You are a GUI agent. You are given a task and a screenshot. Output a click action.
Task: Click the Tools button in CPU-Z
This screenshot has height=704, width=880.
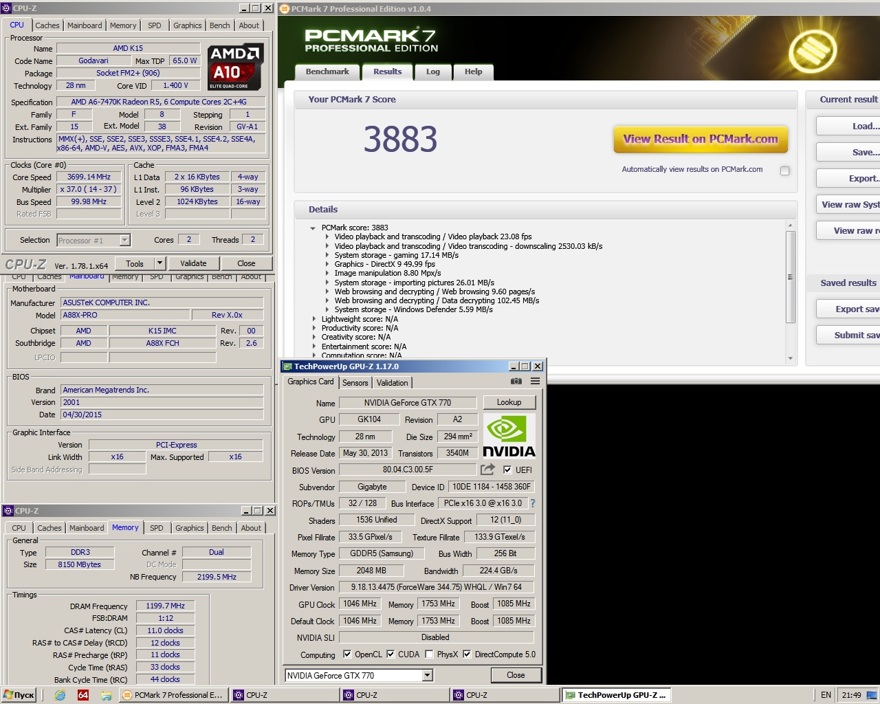coord(135,263)
